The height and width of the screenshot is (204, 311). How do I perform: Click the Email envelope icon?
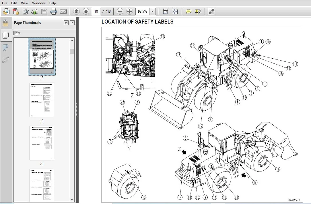[63, 11]
